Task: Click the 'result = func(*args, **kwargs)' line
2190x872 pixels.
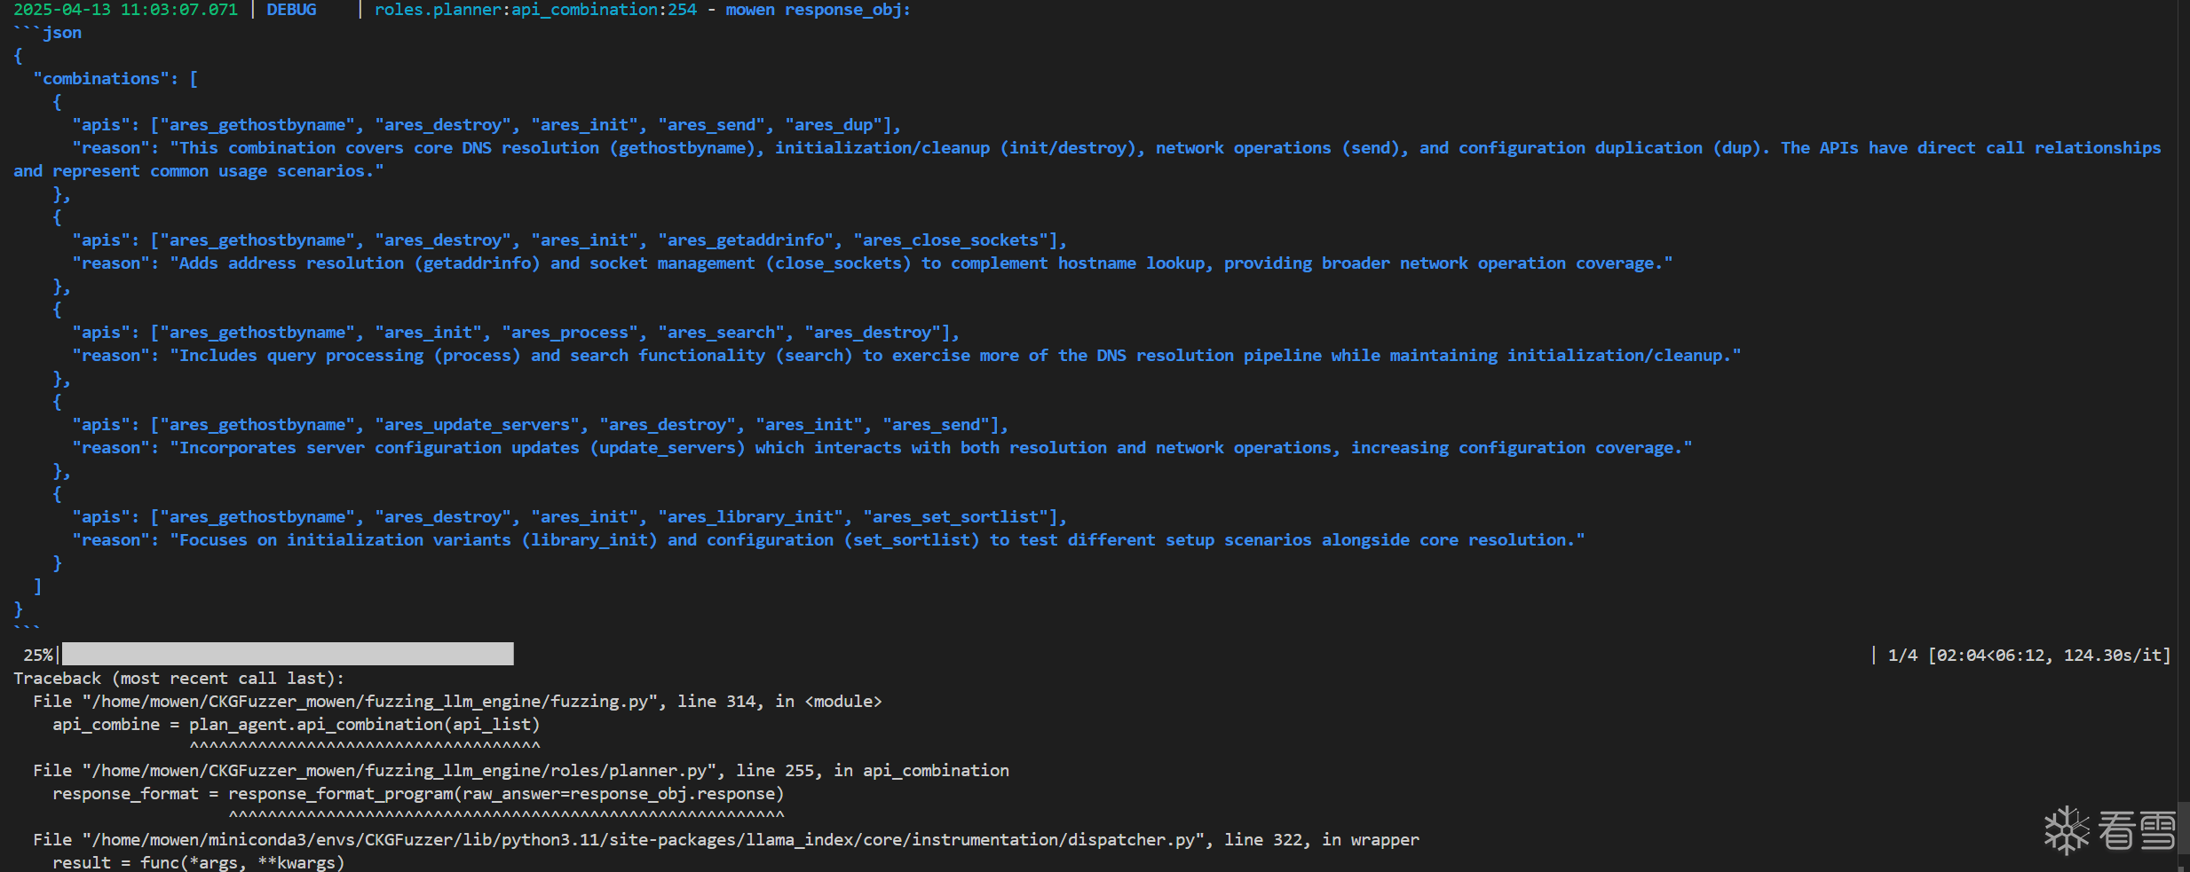Action: point(198,862)
